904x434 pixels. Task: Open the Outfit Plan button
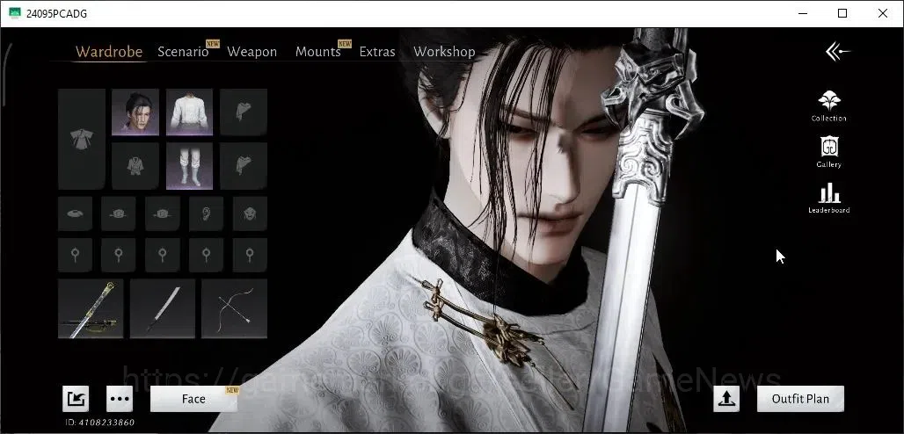(800, 399)
